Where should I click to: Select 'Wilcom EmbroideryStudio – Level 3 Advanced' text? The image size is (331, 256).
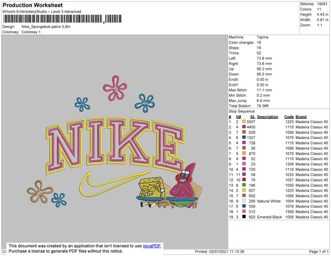[42, 12]
